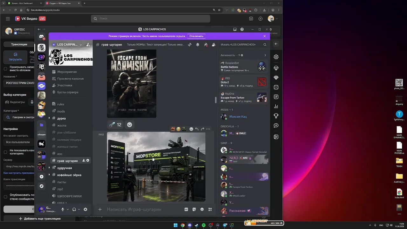Tick the 'Не показывать канал' checkbox in VK studio
This screenshot has height=229, width=407.
[x=5, y=152]
